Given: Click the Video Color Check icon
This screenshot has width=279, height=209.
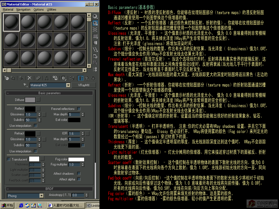Looking at the screenshot, I should click(x=95, y=43).
